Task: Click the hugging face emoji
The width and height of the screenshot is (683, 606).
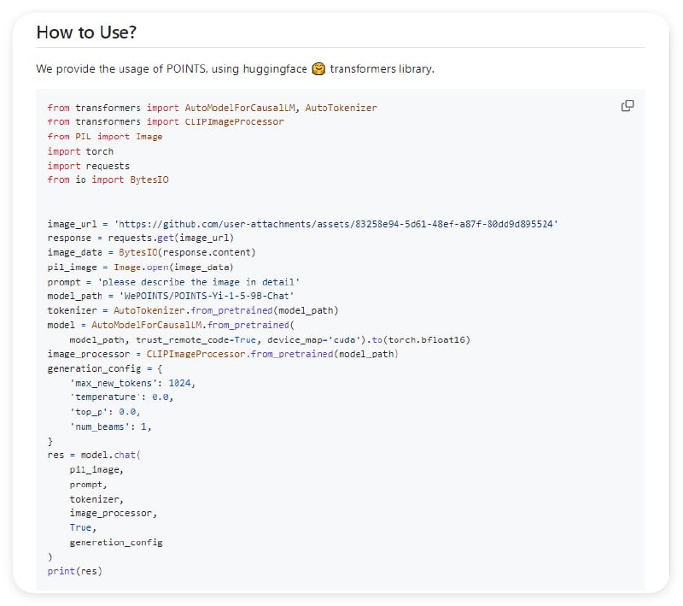Action: pyautogui.click(x=318, y=68)
